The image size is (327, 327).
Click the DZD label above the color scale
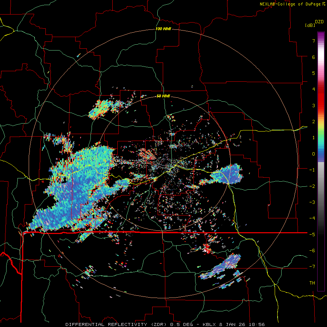tap(319, 22)
